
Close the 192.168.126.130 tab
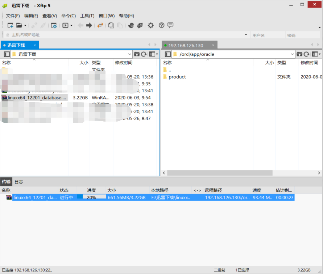[x=213, y=45]
